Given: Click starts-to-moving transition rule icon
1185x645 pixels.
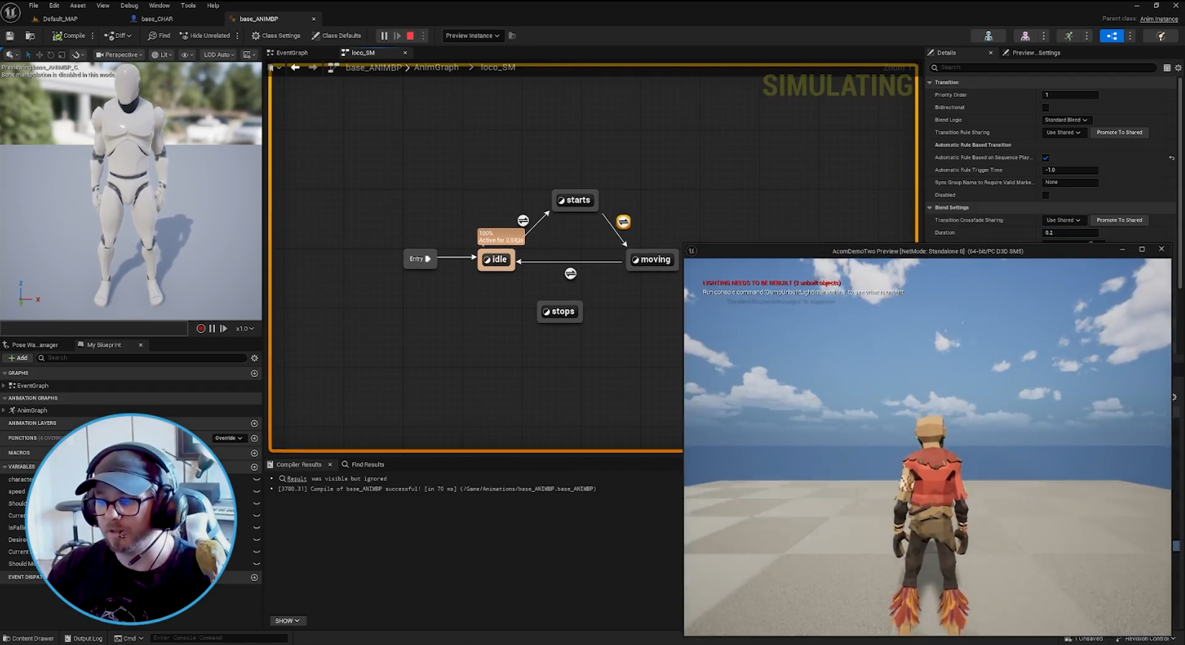Looking at the screenshot, I should coord(623,222).
